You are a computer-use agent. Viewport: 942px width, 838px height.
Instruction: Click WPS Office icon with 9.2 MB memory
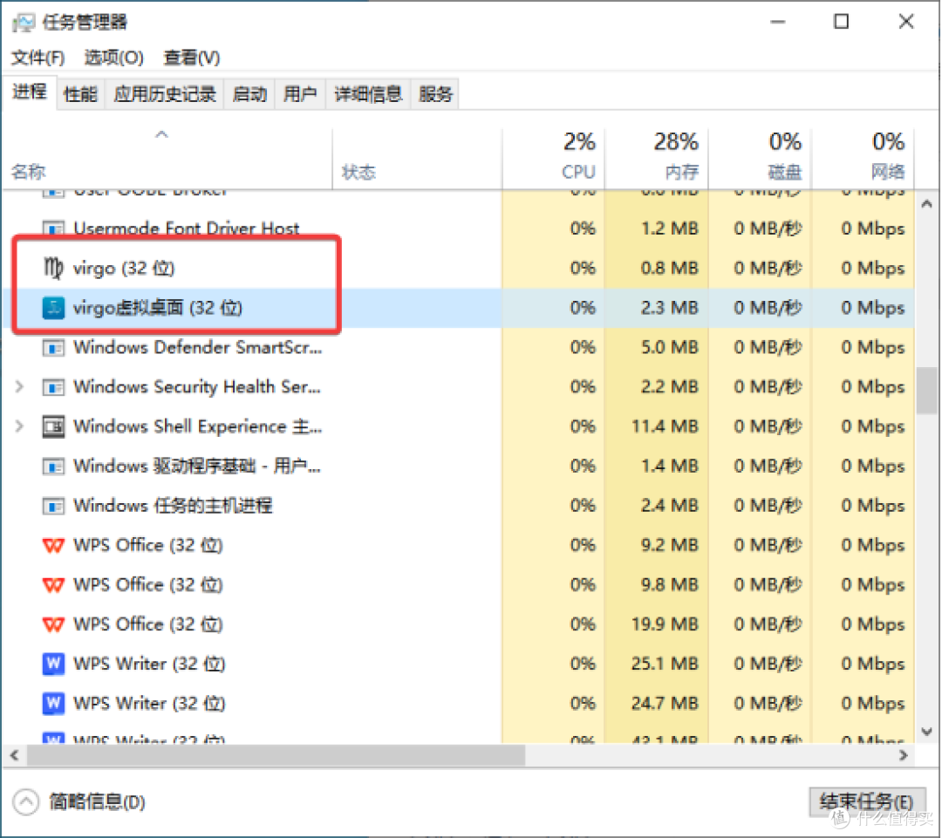tap(53, 546)
